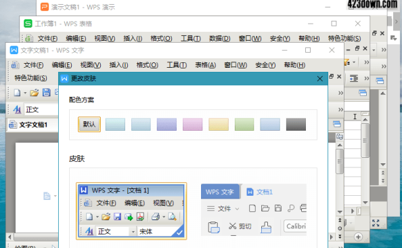
Task: Open 插入(I) menu in WPS 文字 window
Action: (x=118, y=65)
